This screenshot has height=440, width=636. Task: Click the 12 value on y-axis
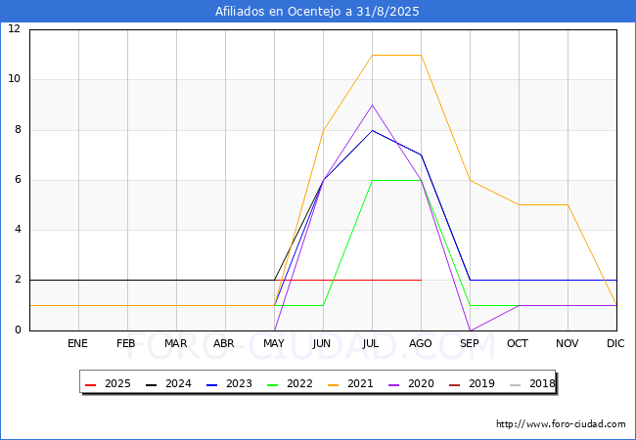click(x=14, y=29)
